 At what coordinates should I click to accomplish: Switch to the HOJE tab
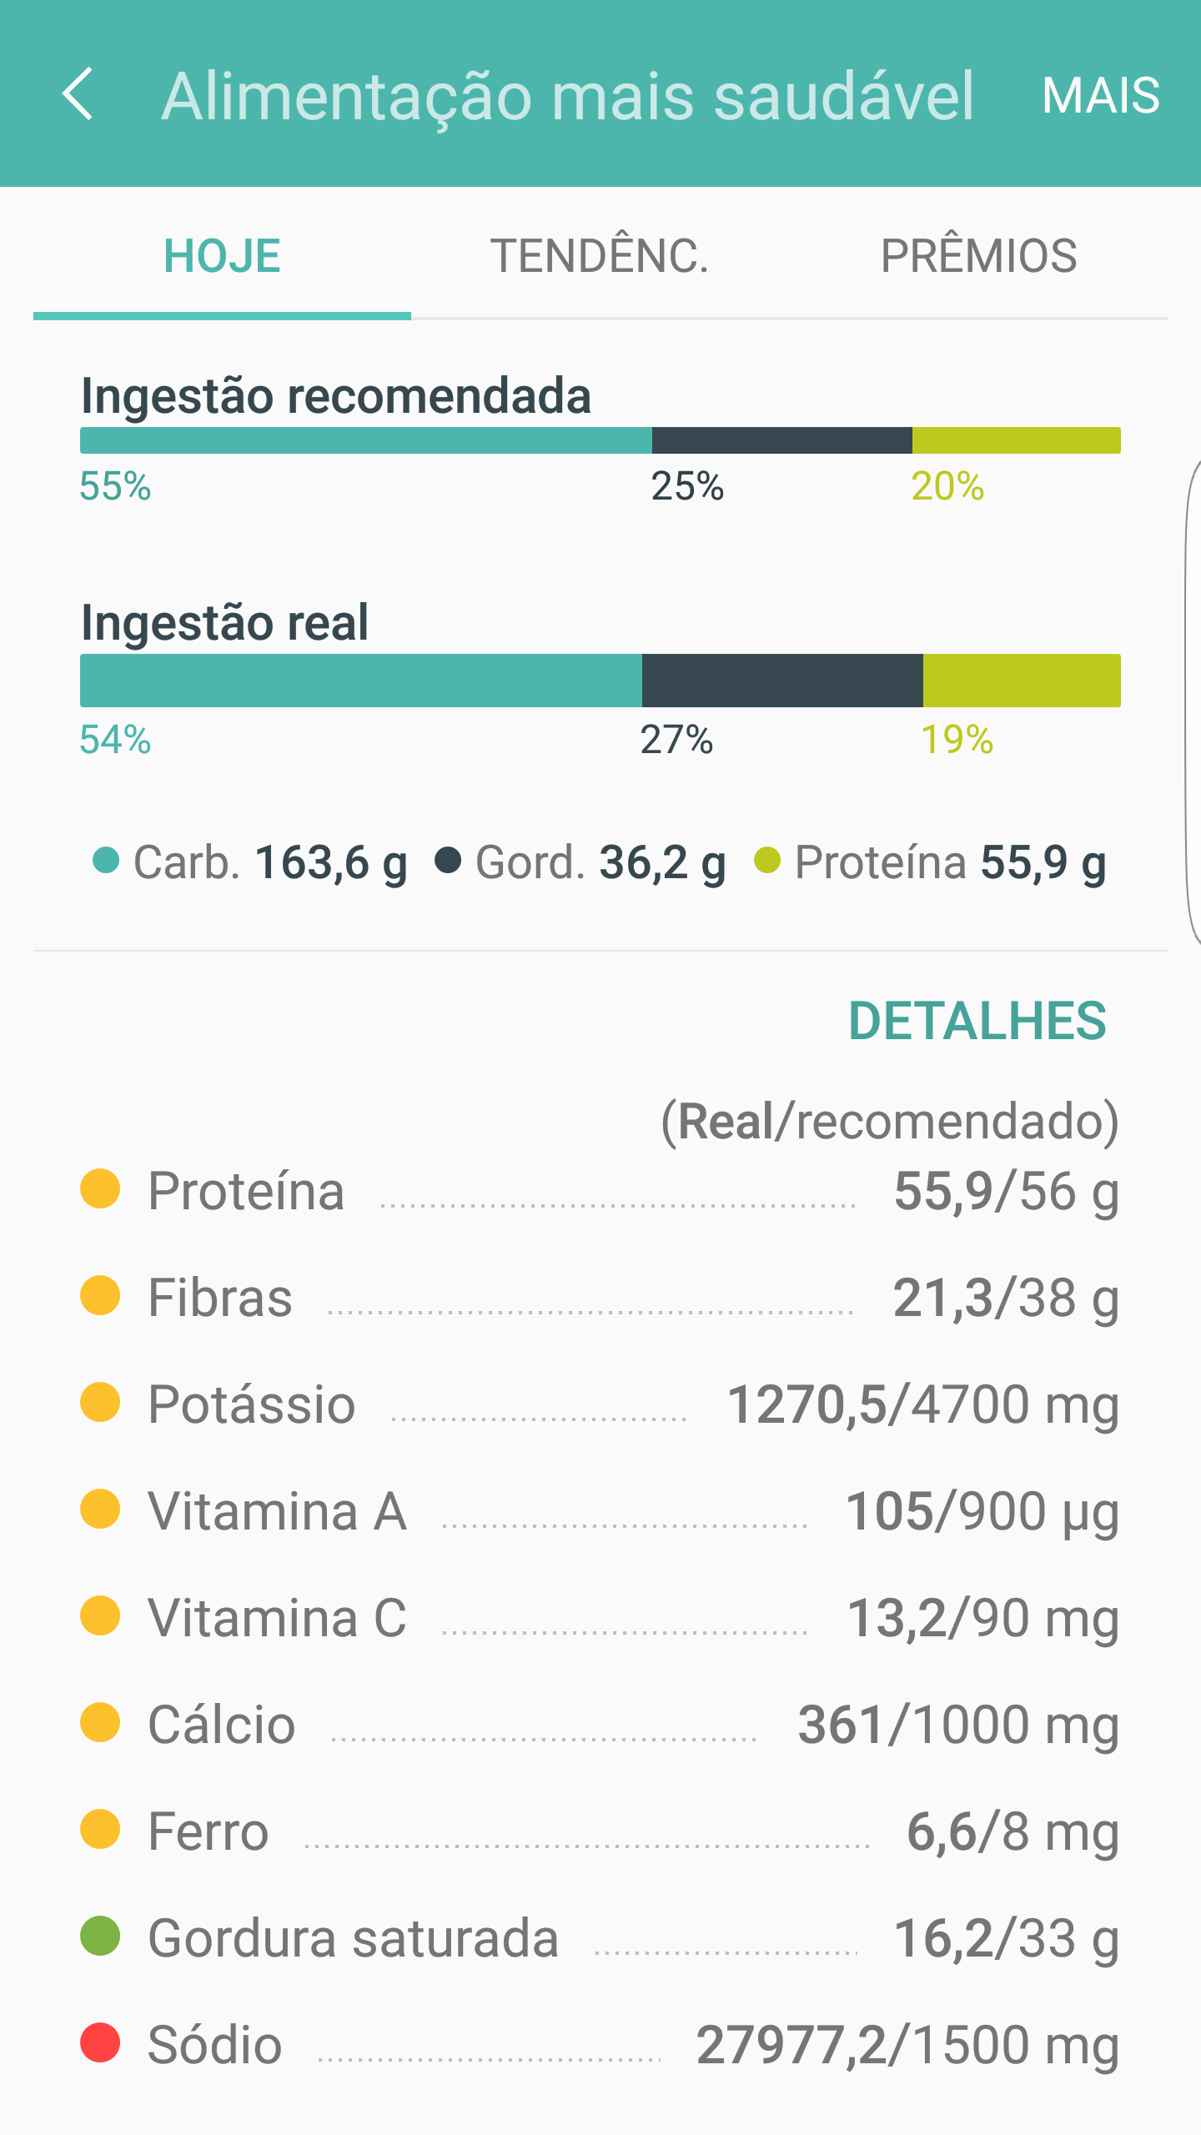click(x=222, y=256)
